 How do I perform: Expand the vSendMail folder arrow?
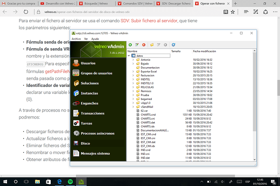coord(133,107)
